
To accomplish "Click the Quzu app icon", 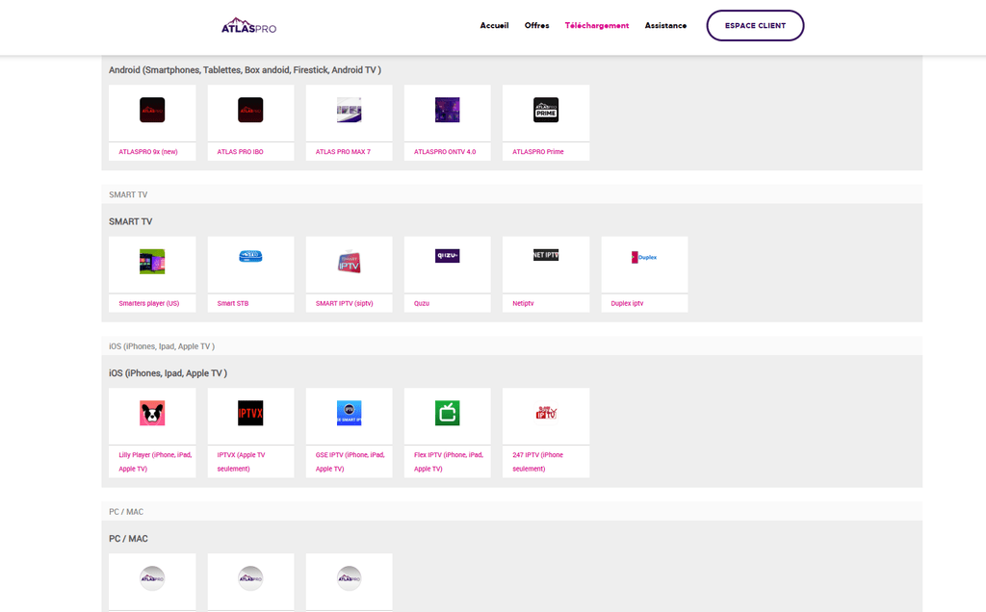I will 447,256.
